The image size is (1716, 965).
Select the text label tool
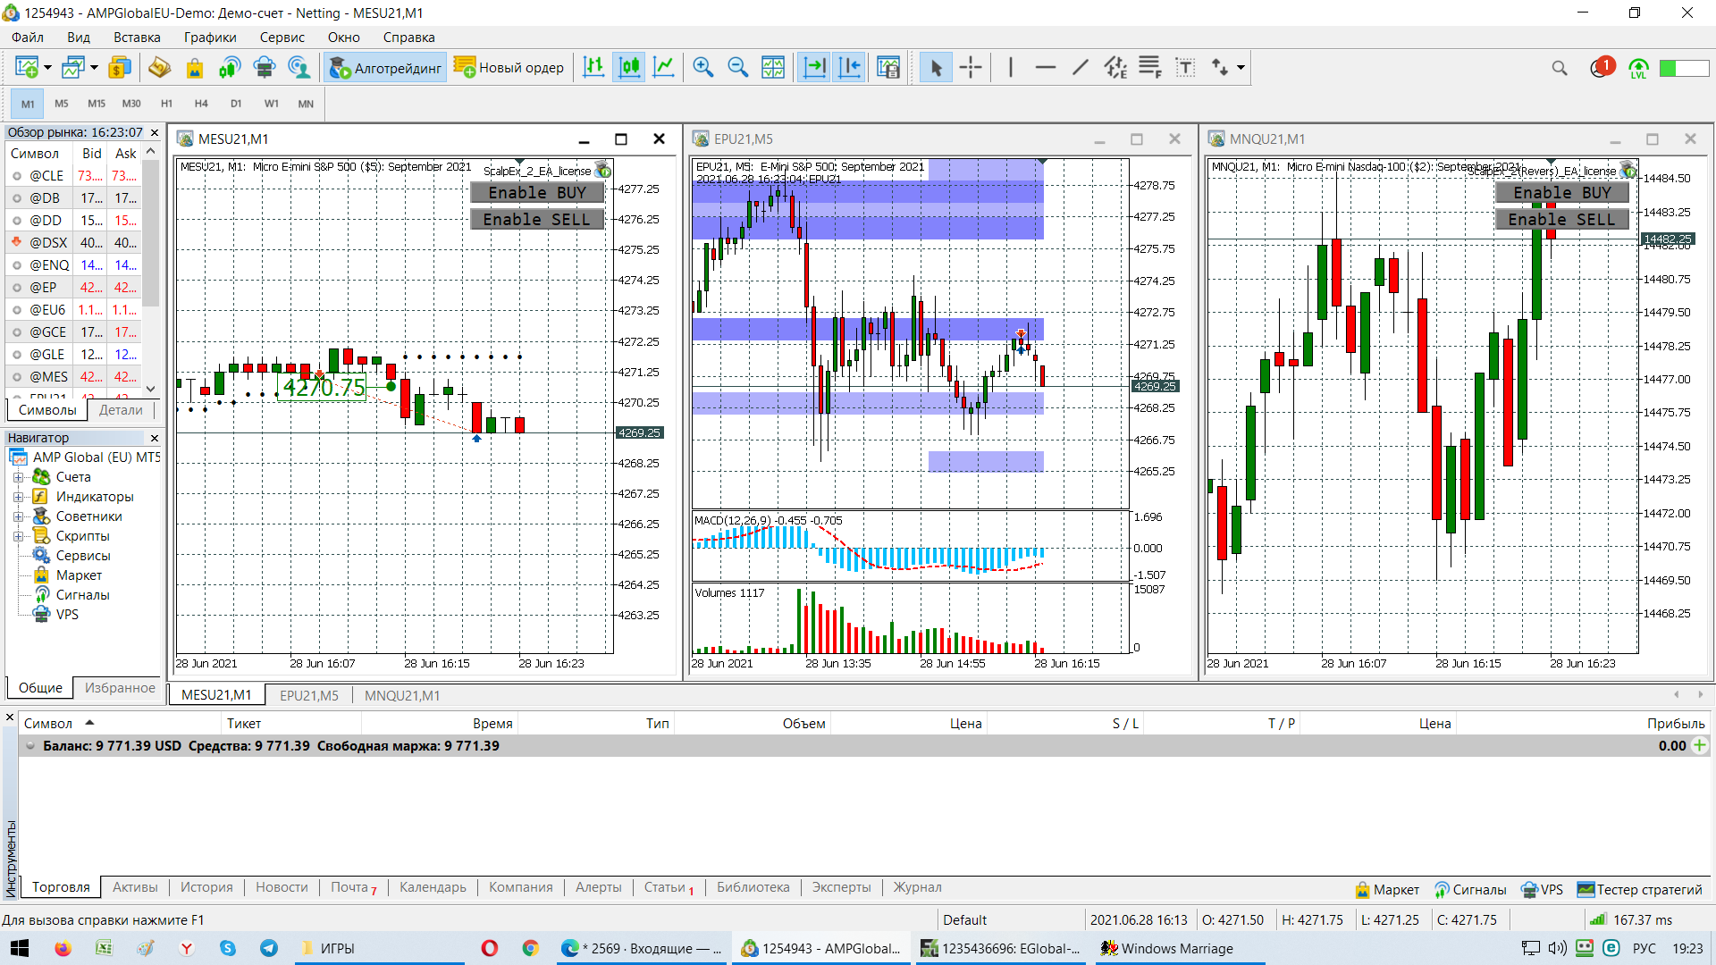1185,67
